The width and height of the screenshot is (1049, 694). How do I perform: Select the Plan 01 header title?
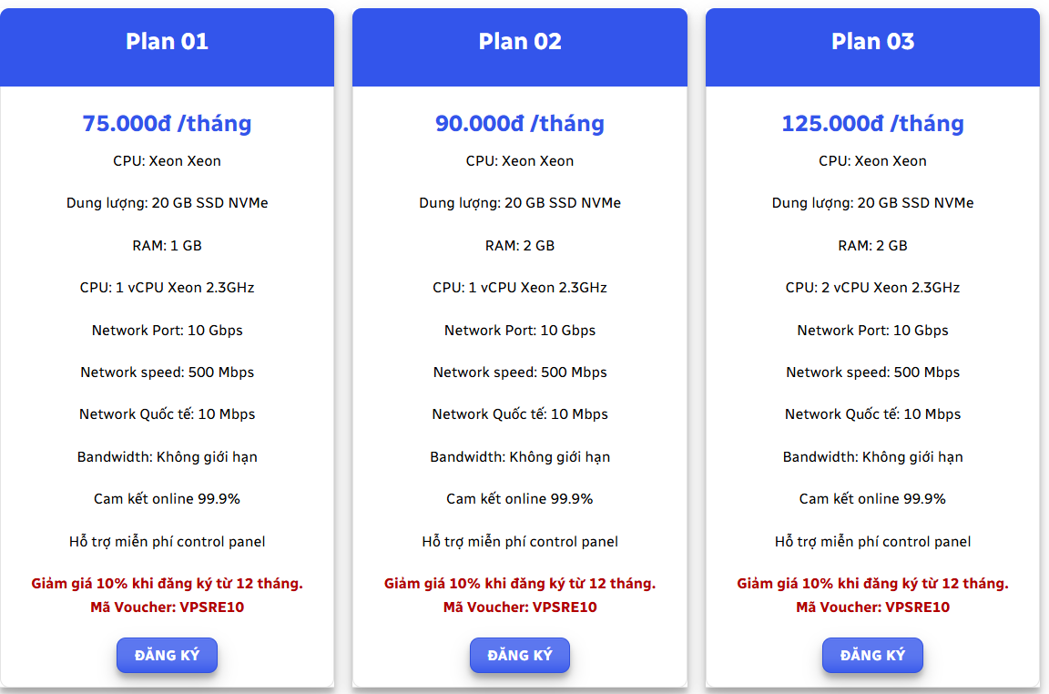point(167,41)
